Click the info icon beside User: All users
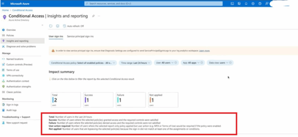298x137 pixels. (x=175, y=63)
